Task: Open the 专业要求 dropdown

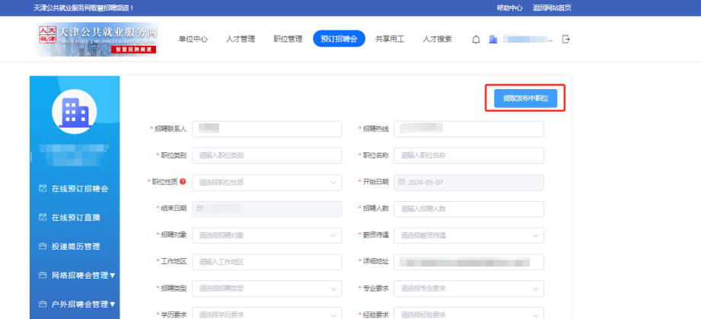Action: pyautogui.click(x=469, y=289)
